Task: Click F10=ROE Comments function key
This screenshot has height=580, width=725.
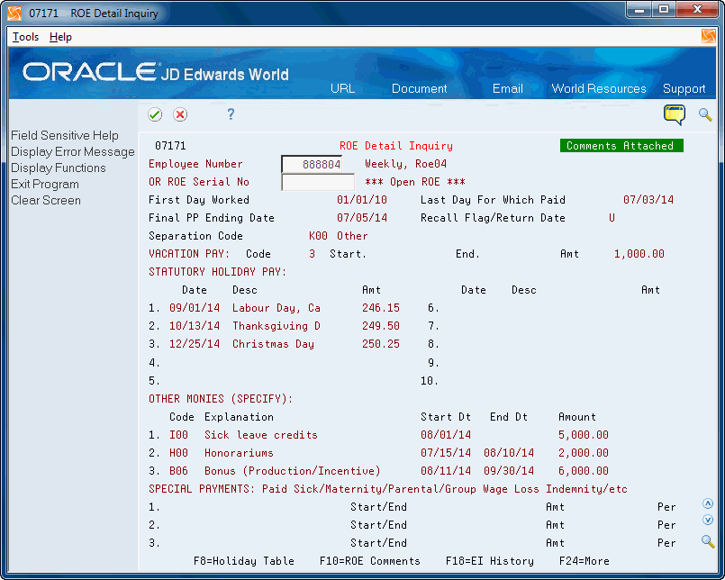Action: click(370, 561)
